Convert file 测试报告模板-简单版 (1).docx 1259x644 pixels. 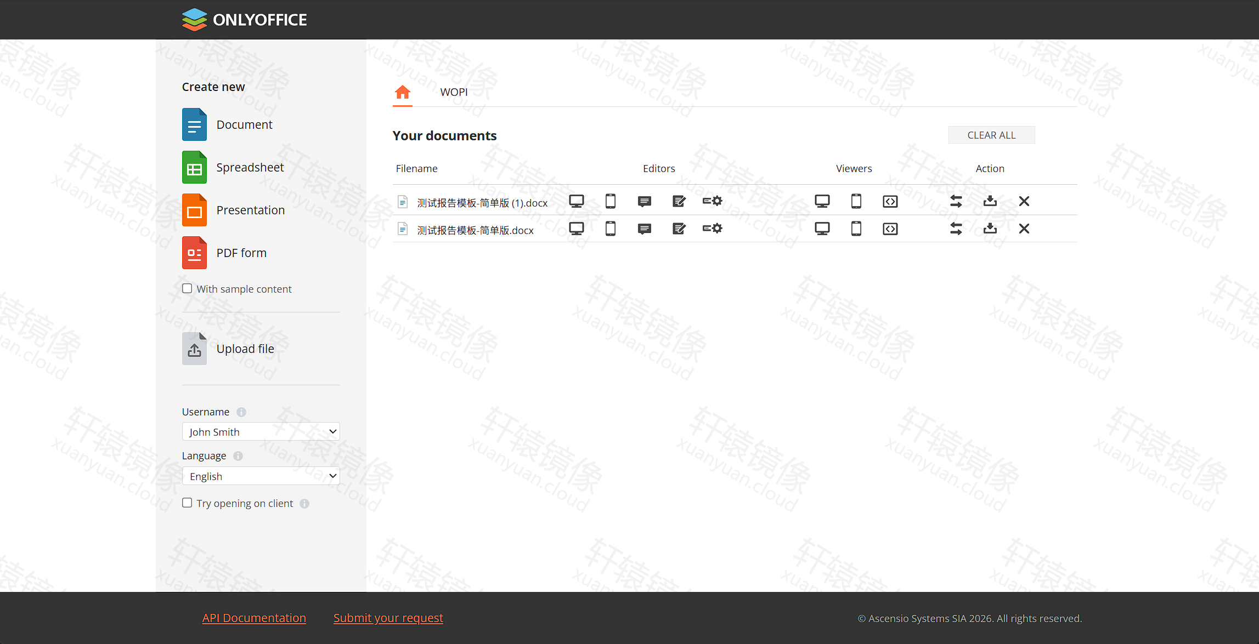point(956,201)
